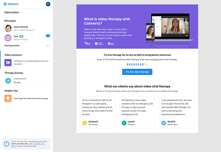This screenshot has width=221, height=152.
Task: Open the Helpful Tips section
Action: click(x=11, y=91)
